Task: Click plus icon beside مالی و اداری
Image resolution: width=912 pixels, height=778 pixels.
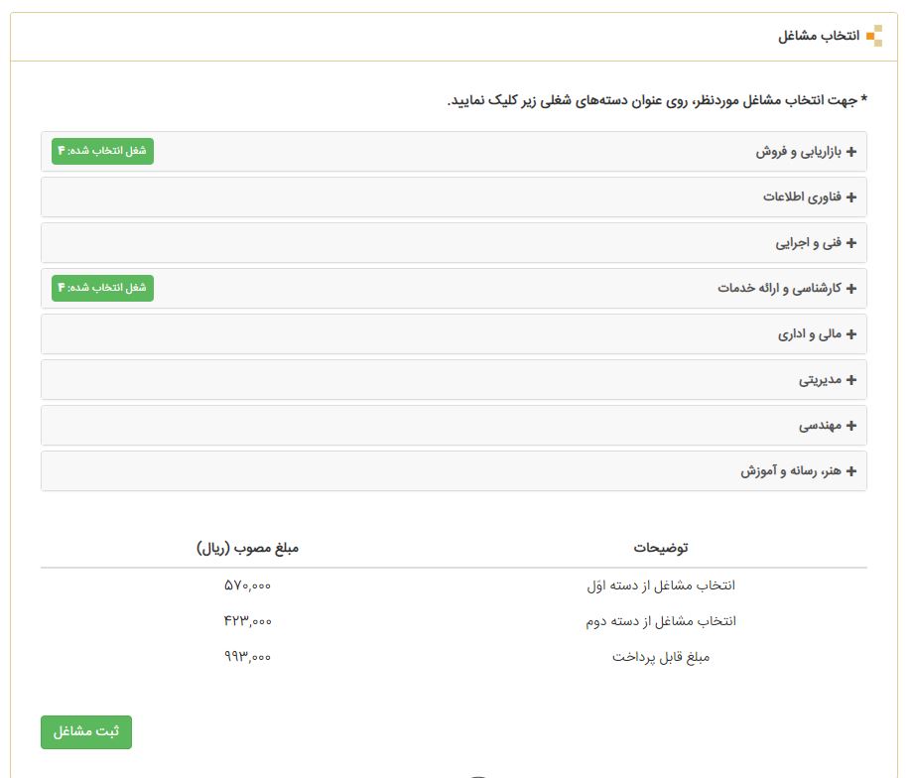Action: [x=851, y=334]
